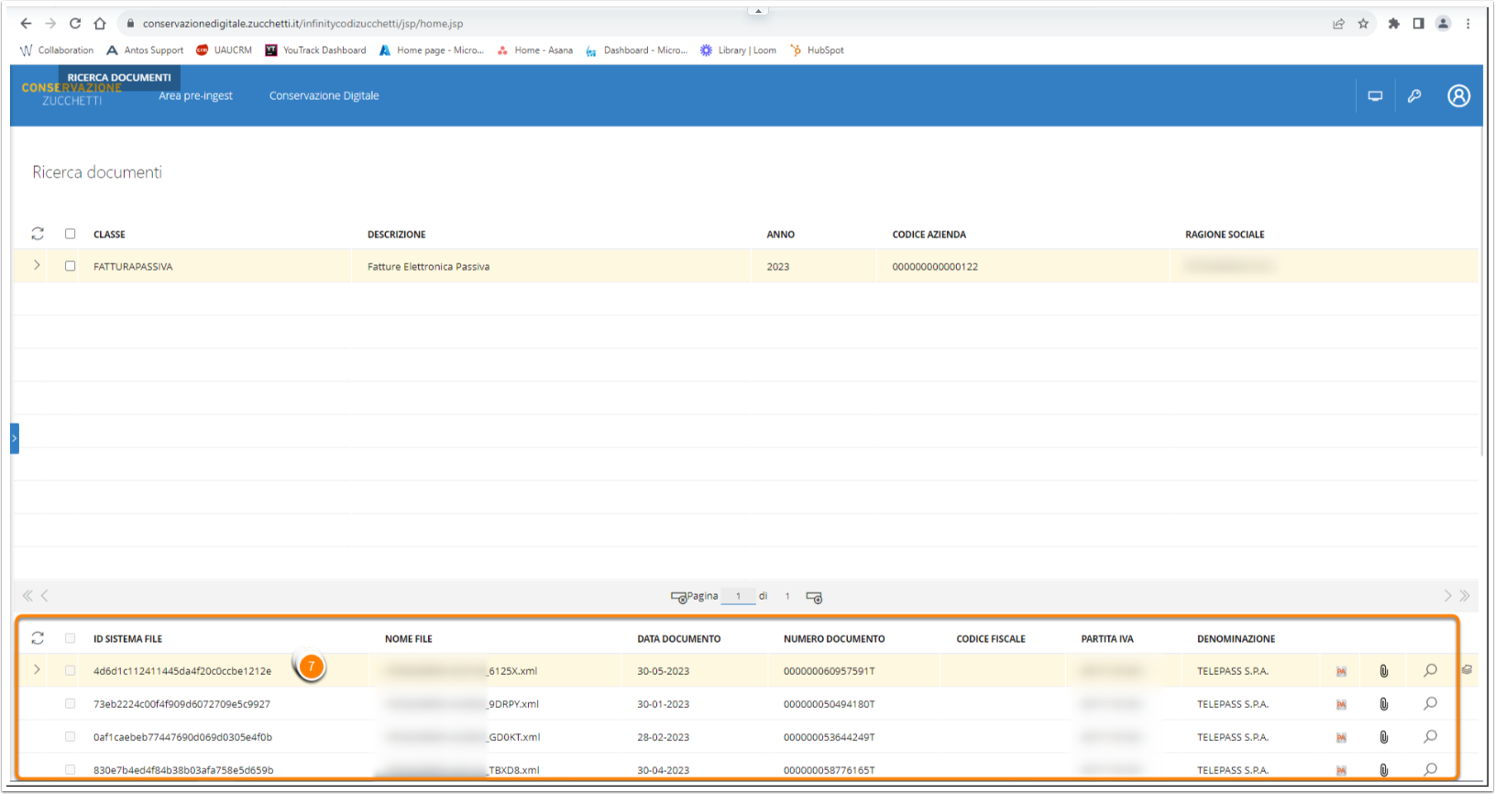Image resolution: width=1495 pixels, height=794 pixels.
Task: Select document number 000000058776165T
Action: (x=829, y=770)
